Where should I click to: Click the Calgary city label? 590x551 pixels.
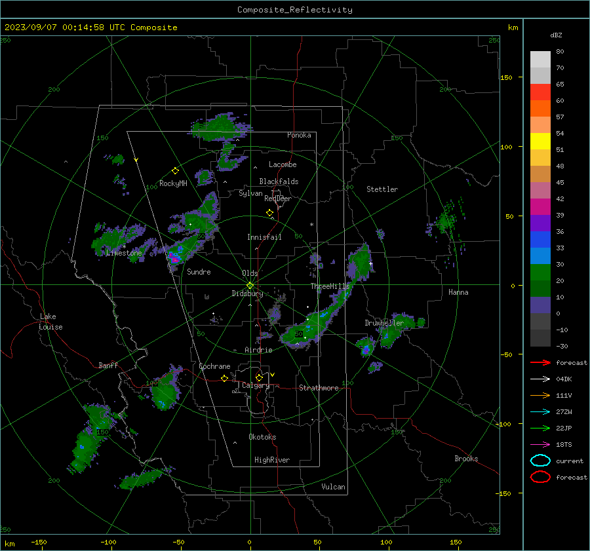point(256,385)
